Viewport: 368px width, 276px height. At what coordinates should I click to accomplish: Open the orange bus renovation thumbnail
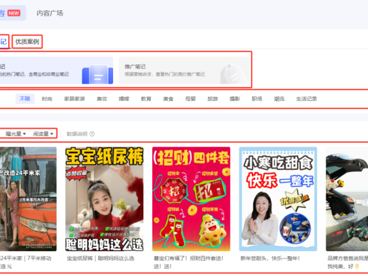(x=28, y=199)
